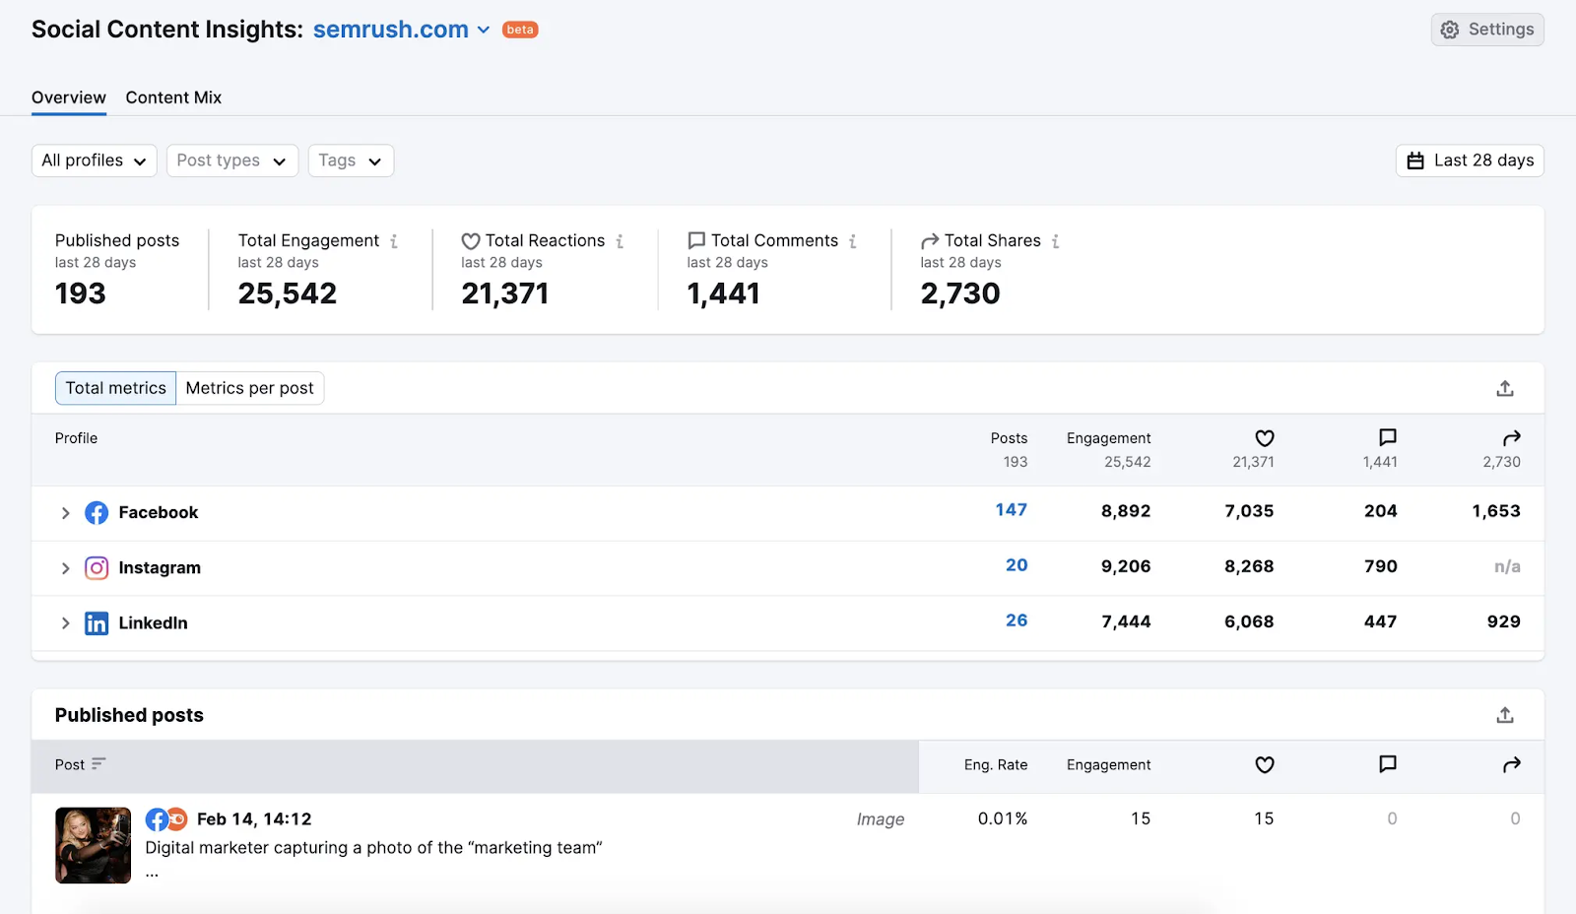Expand the Facebook row in the metrics table
Viewport: 1576px width, 914px height.
65,512
